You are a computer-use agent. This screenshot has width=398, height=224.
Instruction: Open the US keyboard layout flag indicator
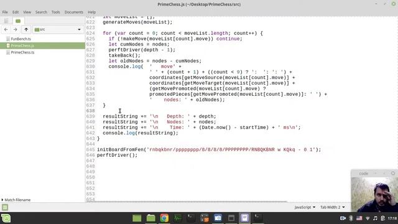[x=359, y=218]
